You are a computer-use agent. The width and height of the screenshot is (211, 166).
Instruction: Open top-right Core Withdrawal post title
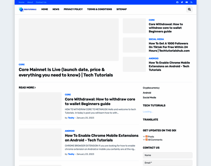pos(166,28)
